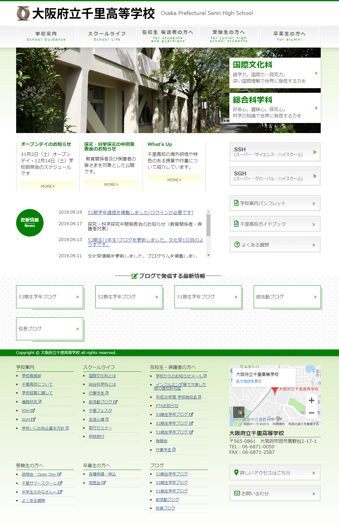The height and width of the screenshot is (531, 339).
Task: Open the 校長ブログ blog box
Action: pyautogui.click(x=50, y=329)
